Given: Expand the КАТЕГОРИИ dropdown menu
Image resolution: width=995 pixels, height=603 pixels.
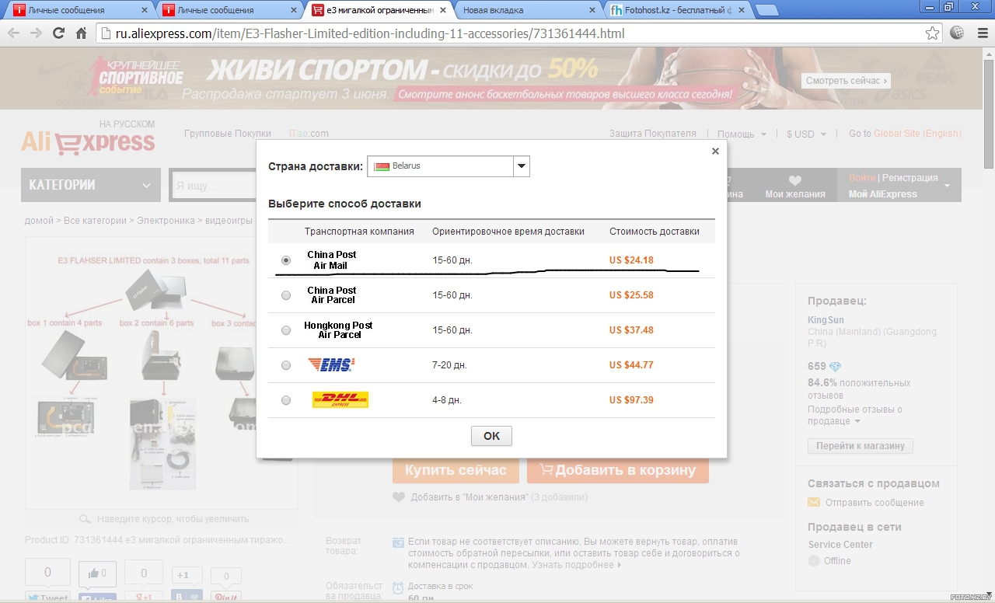Looking at the screenshot, I should click(90, 185).
